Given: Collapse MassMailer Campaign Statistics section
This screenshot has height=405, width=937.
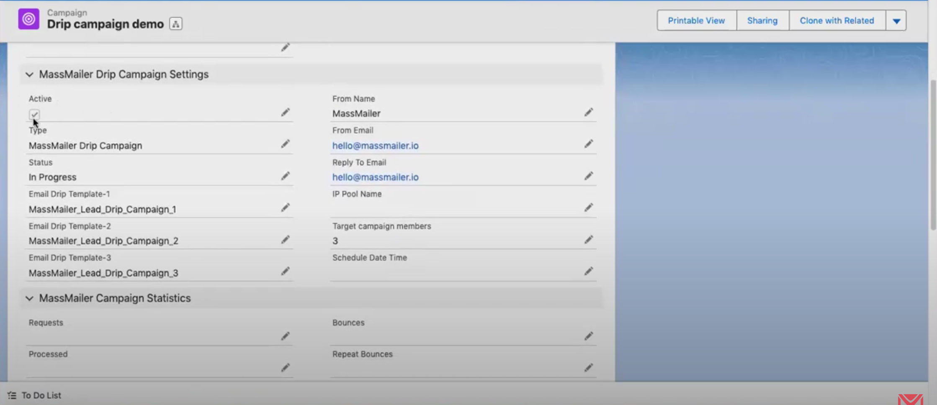Looking at the screenshot, I should pyautogui.click(x=29, y=299).
